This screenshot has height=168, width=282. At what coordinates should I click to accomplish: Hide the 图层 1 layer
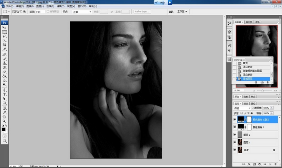pyautogui.click(x=235, y=142)
